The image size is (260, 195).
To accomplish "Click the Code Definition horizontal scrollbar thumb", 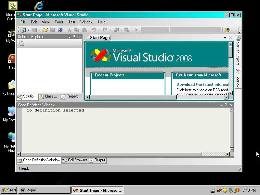I will [x=111, y=154].
